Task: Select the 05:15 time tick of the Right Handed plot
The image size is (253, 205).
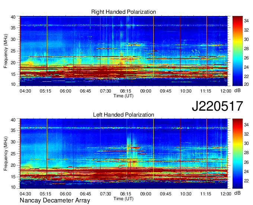Action: (x=45, y=91)
